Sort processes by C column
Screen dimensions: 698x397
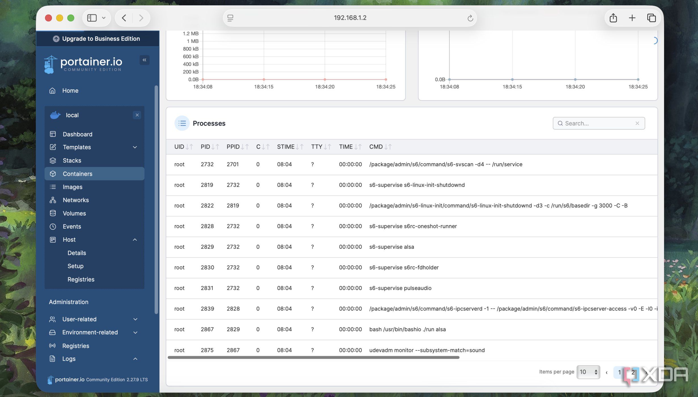263,147
